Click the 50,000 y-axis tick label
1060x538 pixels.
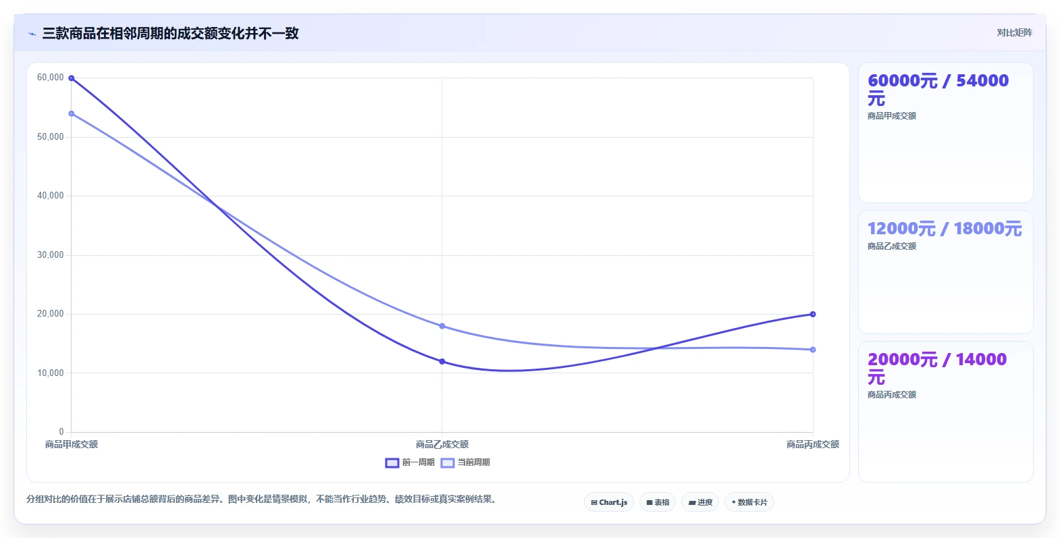pyautogui.click(x=51, y=137)
